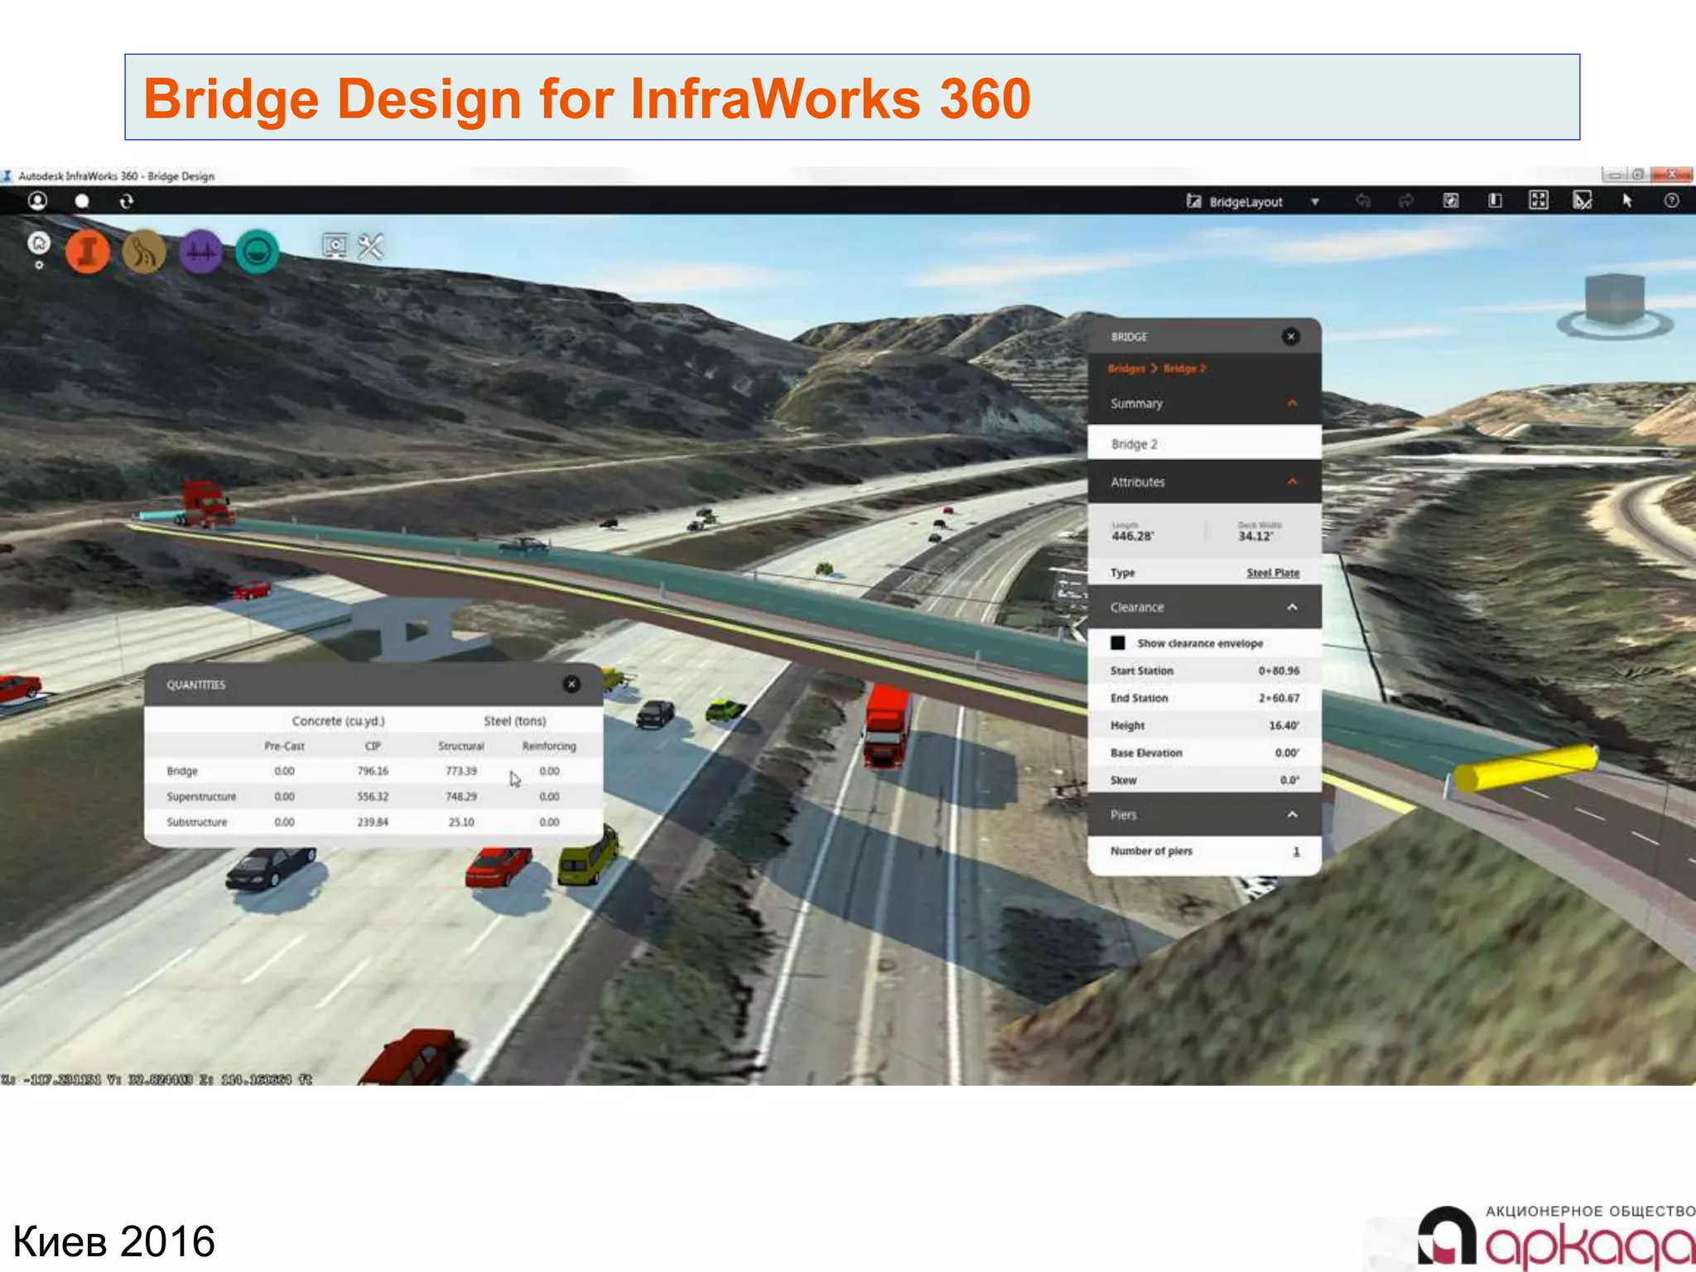
Task: Click Superstructure Structural value 748.29
Action: (x=461, y=797)
